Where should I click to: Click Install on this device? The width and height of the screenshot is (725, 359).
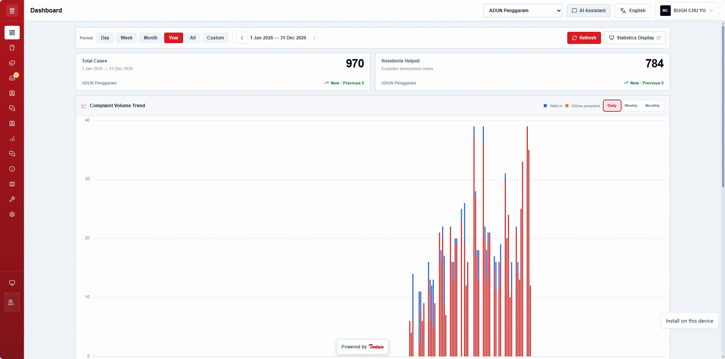pos(689,321)
